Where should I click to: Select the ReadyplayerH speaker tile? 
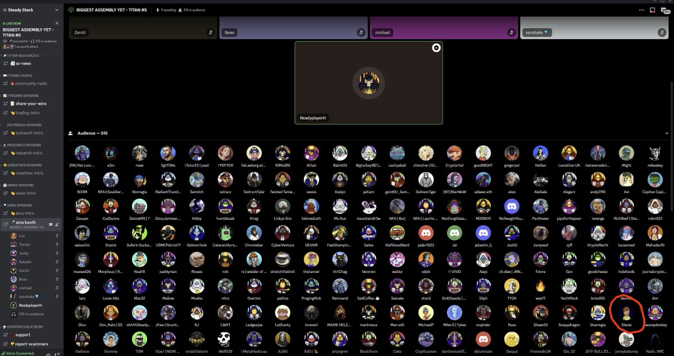click(368, 83)
